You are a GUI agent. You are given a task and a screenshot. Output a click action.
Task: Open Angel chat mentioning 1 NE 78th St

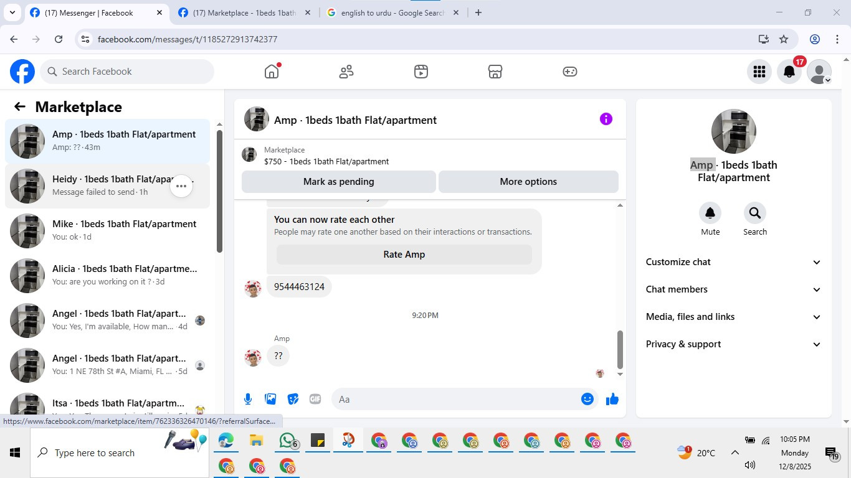pos(108,365)
